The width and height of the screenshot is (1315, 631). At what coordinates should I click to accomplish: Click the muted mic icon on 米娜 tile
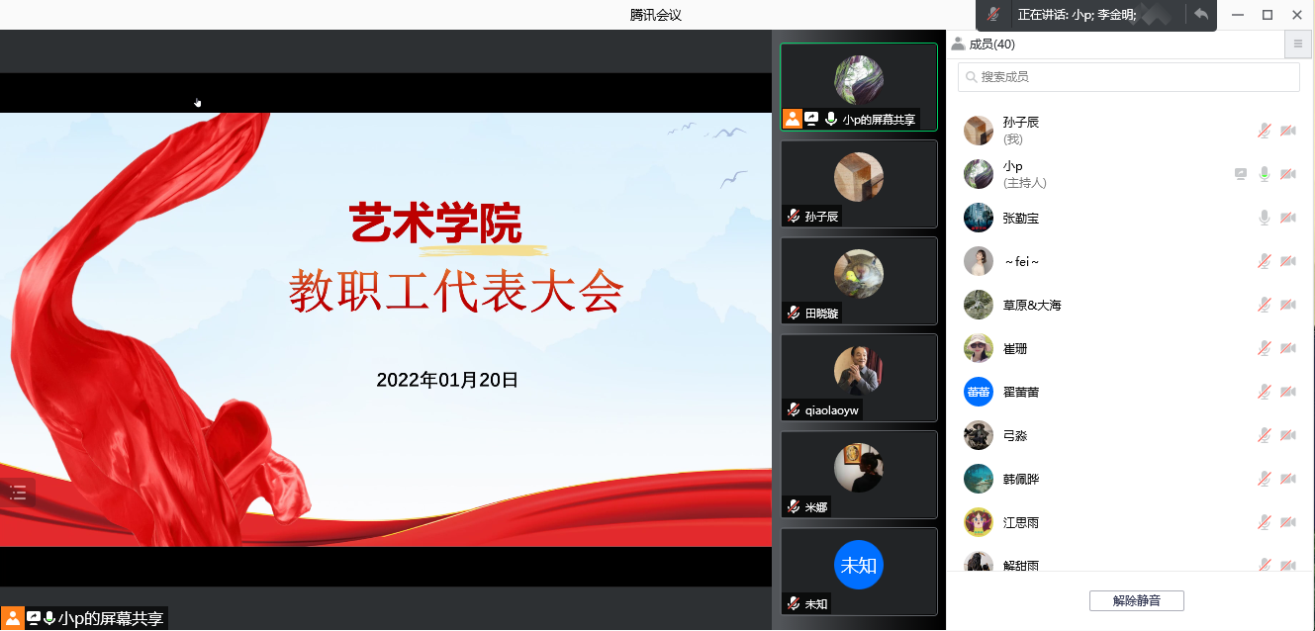[x=793, y=506]
